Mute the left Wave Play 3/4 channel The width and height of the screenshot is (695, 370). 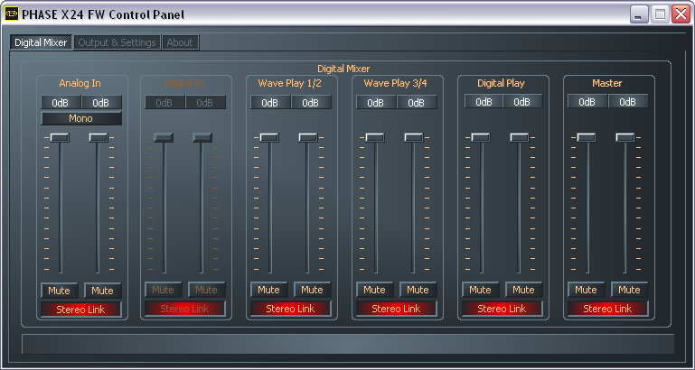pos(374,290)
